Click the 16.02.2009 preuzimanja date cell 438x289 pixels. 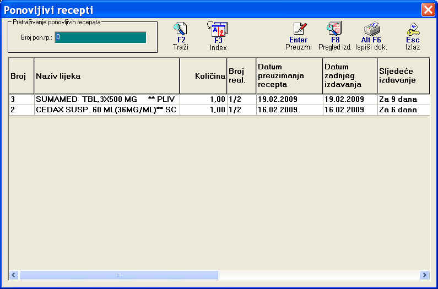coord(289,110)
